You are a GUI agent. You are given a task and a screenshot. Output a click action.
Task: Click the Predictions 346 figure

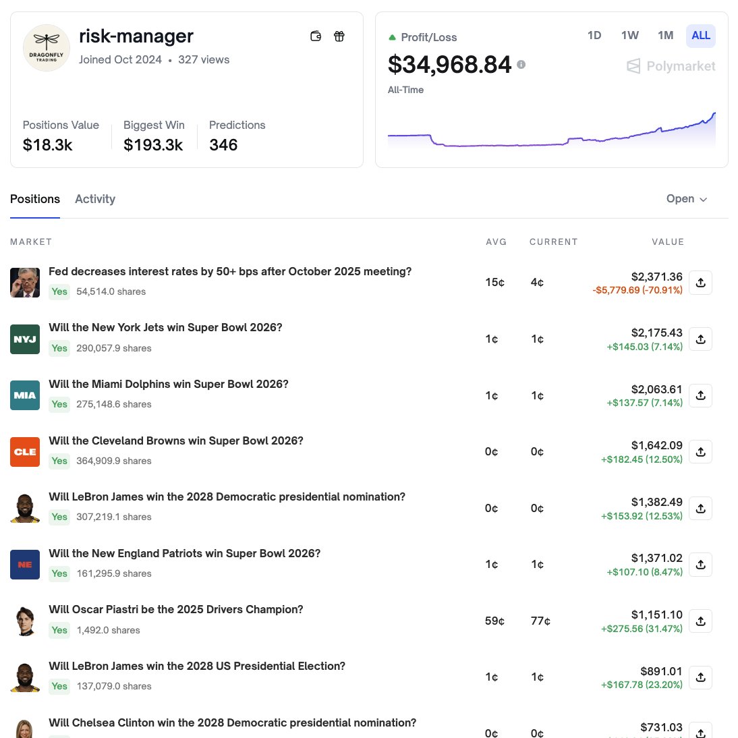tap(223, 145)
